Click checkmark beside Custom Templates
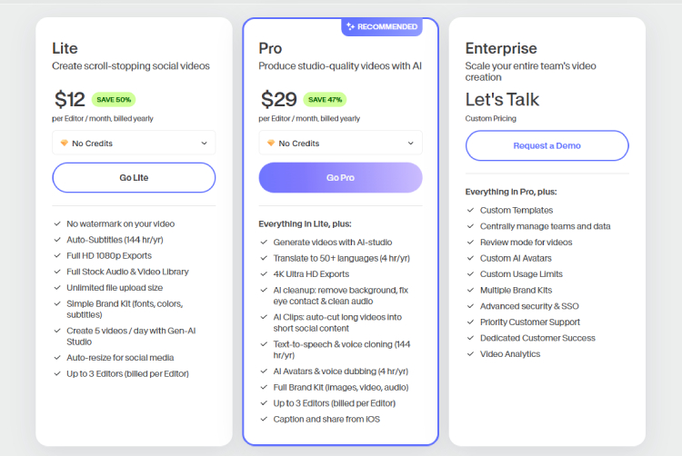The height and width of the screenshot is (456, 682). pyautogui.click(x=470, y=210)
